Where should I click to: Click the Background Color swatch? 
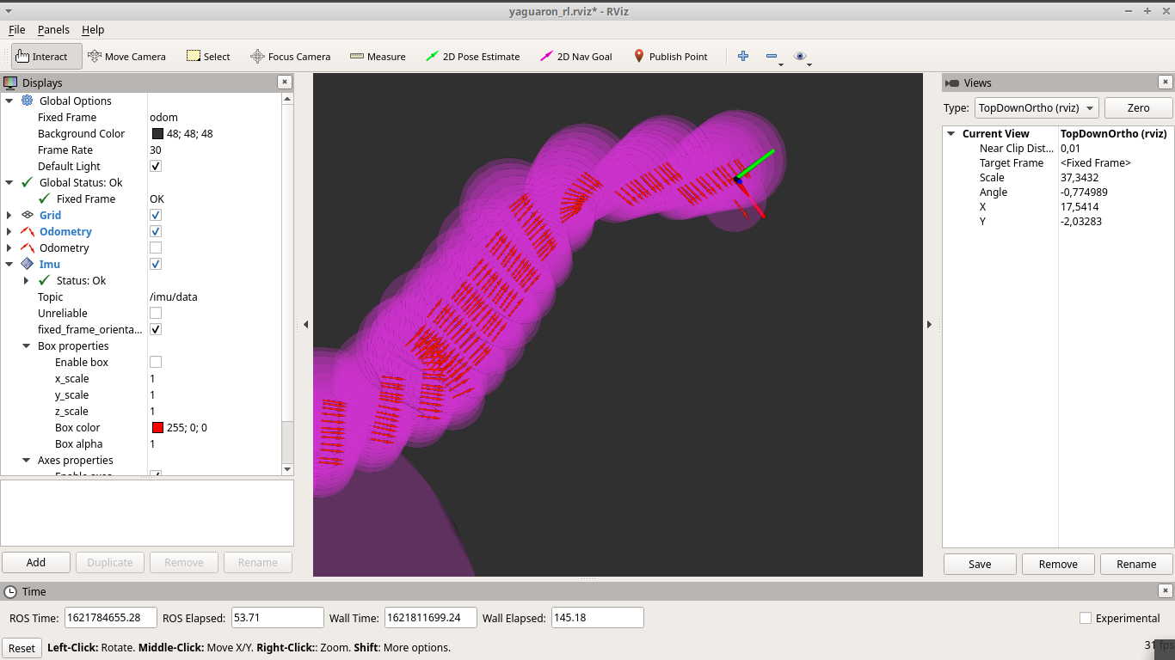(x=157, y=133)
